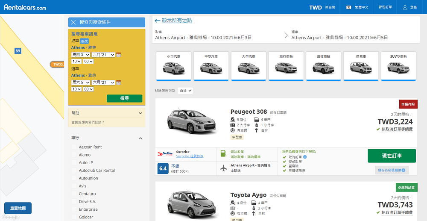
Task: Click the info icon on 儲存待稍後繼續 button
Action: tap(404, 170)
